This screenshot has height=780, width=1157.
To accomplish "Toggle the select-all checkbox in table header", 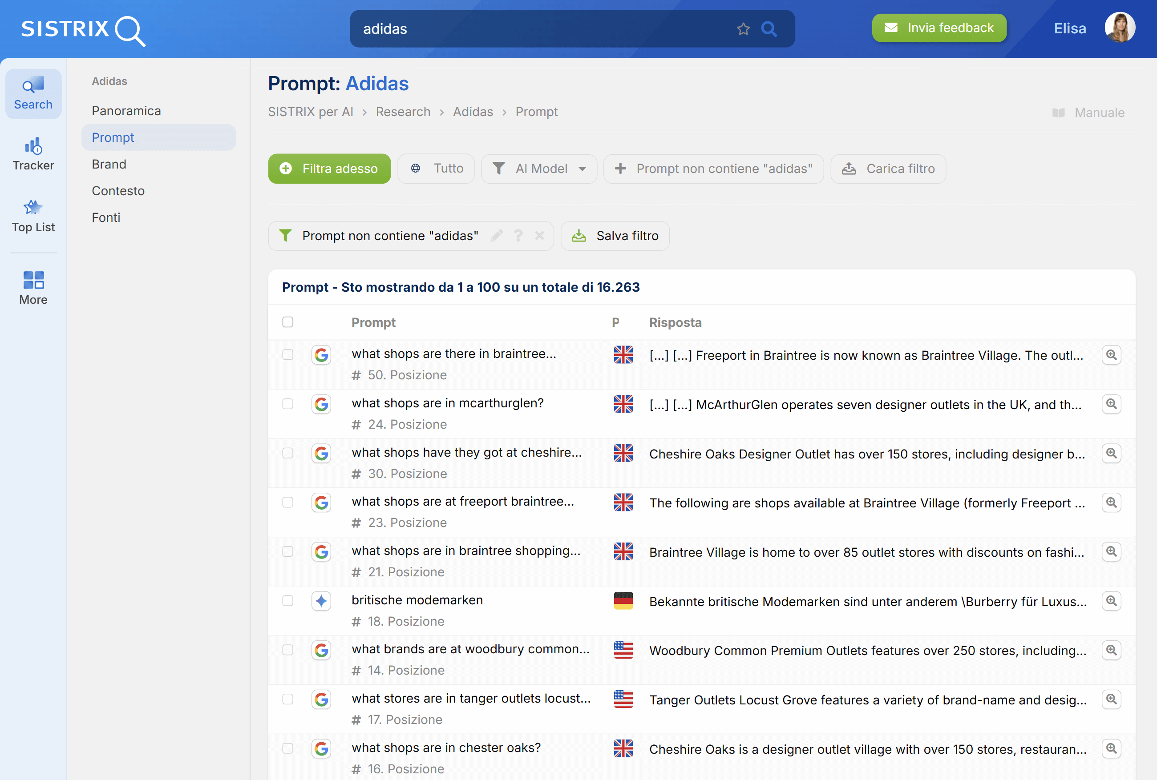I will pyautogui.click(x=287, y=322).
